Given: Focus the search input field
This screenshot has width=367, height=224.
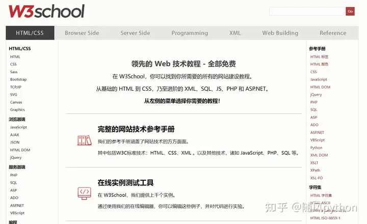Looking at the screenshot, I should click(x=307, y=11).
